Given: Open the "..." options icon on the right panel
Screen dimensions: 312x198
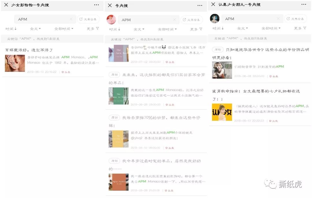Looking at the screenshot, I should coord(304,4).
